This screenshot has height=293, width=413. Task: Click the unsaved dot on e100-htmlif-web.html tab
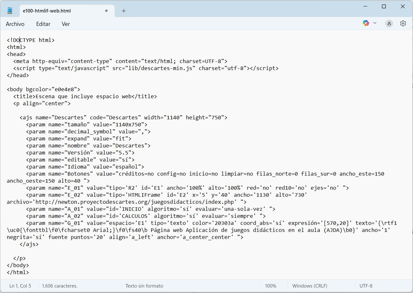point(106,11)
